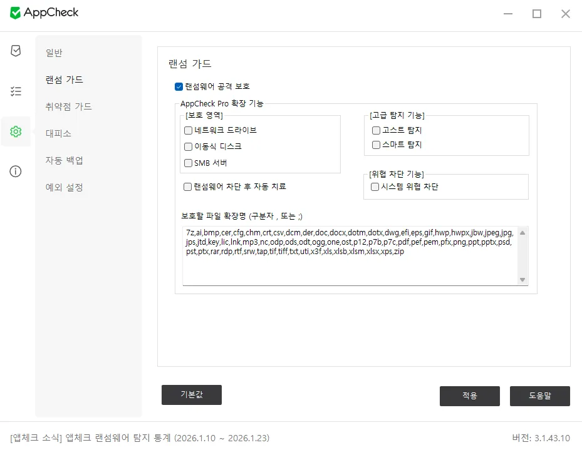Enable 시스템 위협 차단 checkbox
The height and width of the screenshot is (450, 582).
click(x=375, y=187)
